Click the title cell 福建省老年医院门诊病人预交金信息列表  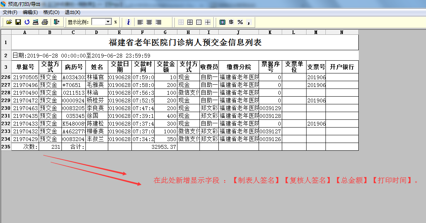point(185,43)
